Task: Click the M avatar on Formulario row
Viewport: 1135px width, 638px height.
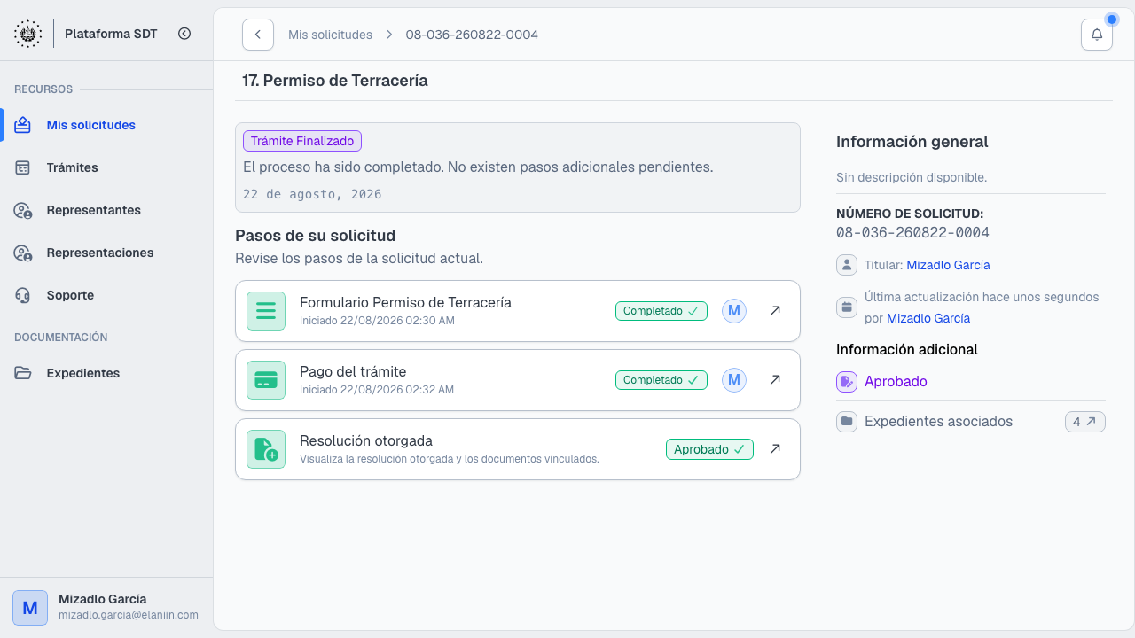Action: [x=734, y=311]
